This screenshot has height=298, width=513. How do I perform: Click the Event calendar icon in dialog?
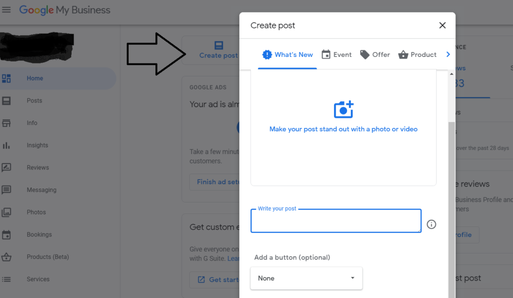click(326, 54)
